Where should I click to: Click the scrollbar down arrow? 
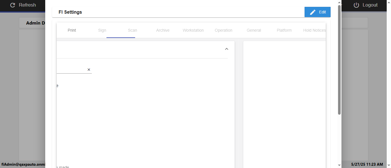339,165
